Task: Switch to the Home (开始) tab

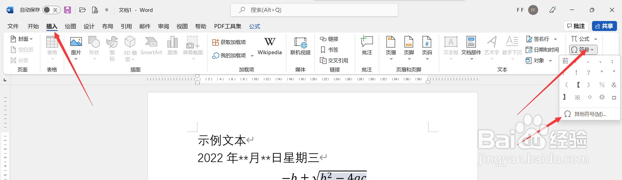Action: point(33,26)
